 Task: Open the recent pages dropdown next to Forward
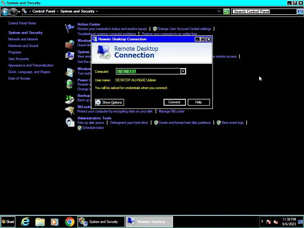[x=19, y=12]
